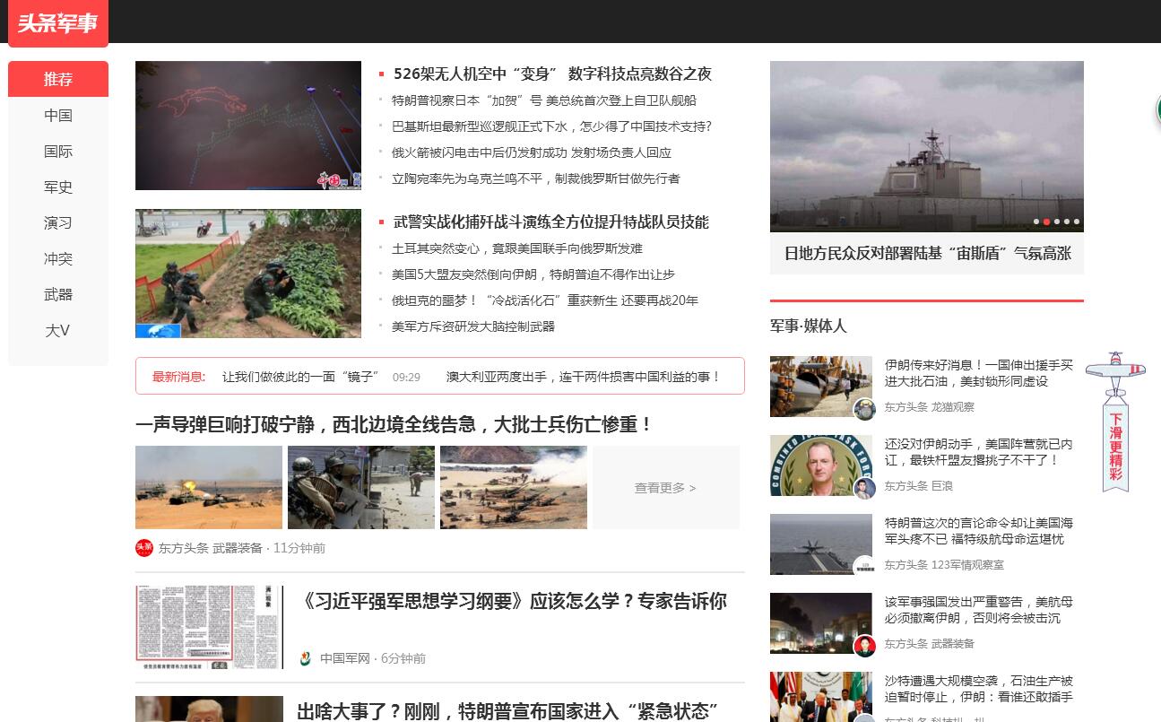Click the airplane 下滑更精彩 banner icon

[x=1115, y=422]
